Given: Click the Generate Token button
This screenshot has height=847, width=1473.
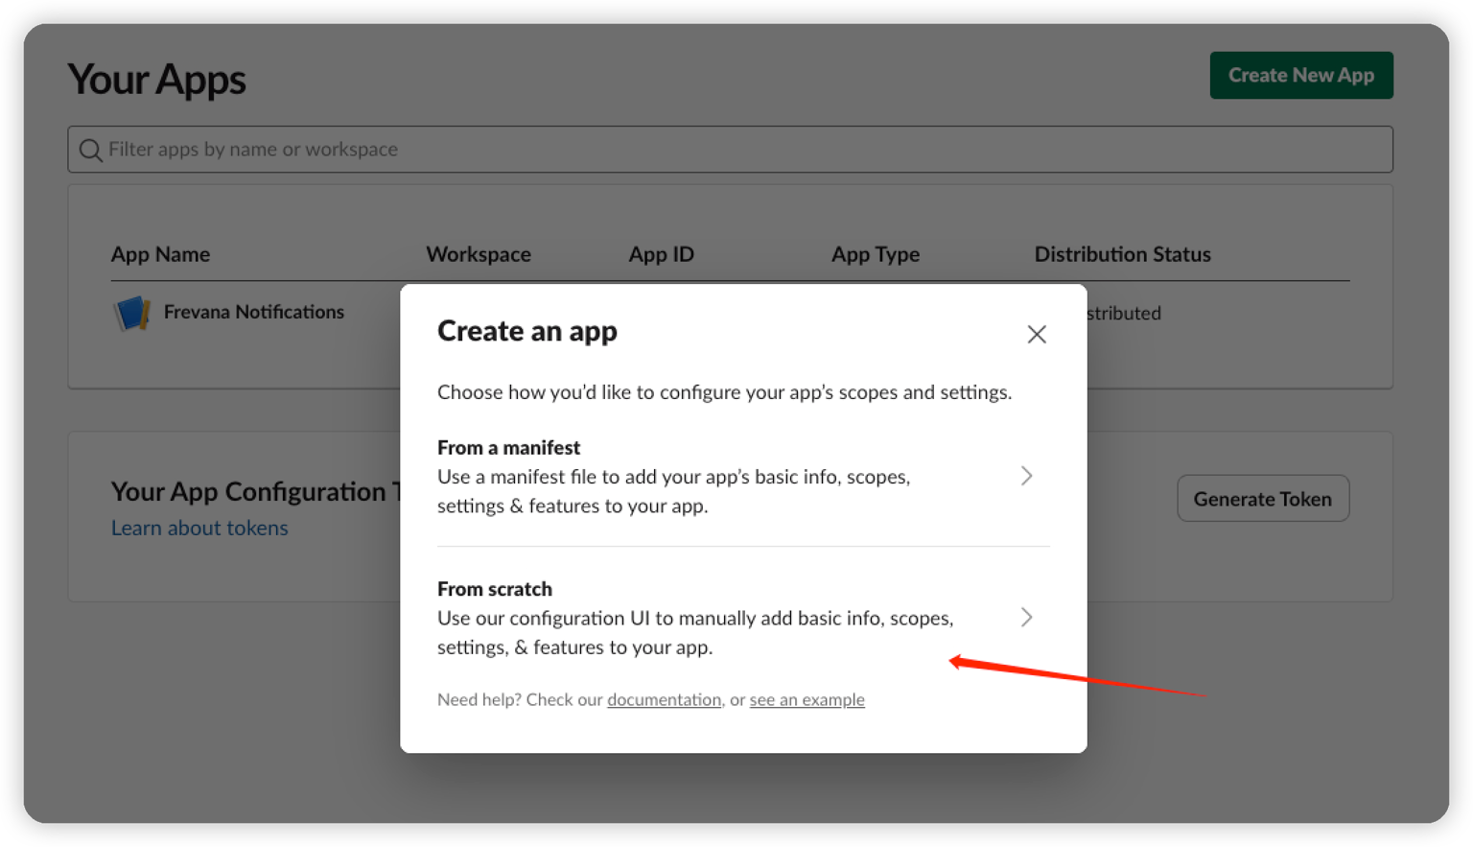Looking at the screenshot, I should click(1262, 499).
